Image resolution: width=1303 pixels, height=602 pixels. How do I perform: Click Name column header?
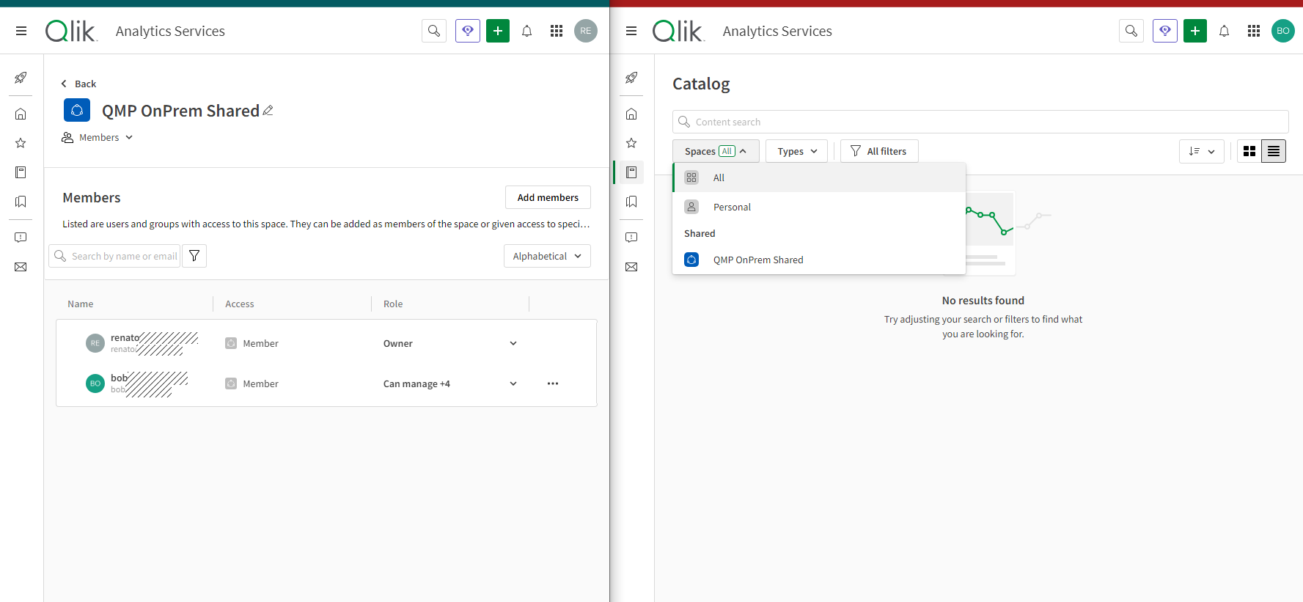pos(81,304)
